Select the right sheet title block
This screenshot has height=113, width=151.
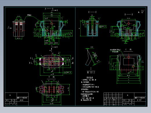(134, 99)
